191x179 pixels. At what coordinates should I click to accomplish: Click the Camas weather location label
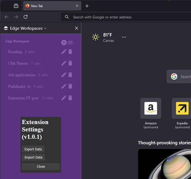[x=109, y=41]
